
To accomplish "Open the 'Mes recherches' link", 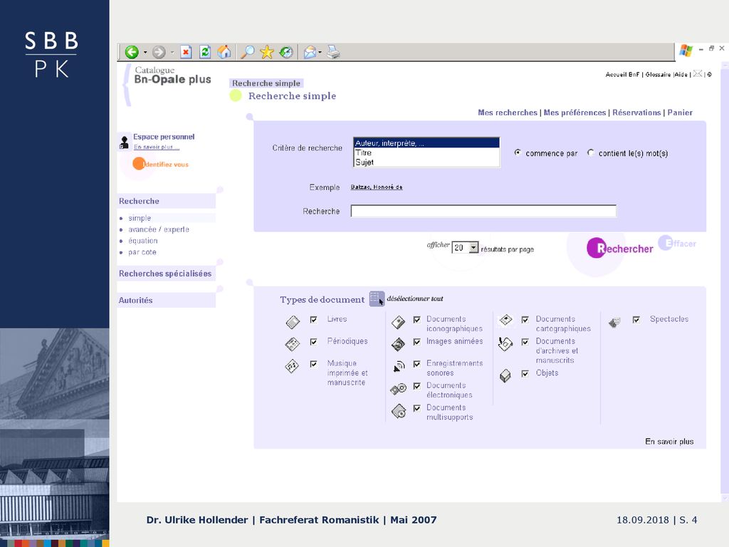I will 507,113.
